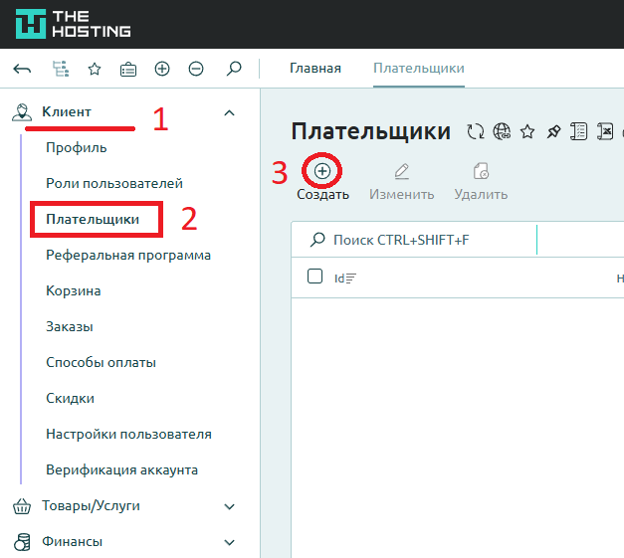Image resolution: width=624 pixels, height=558 pixels.
Task: Select the Плательщики tab at top
Action: pos(419,69)
